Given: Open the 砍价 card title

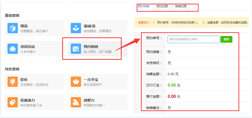Looking at the screenshot, I should [x=24, y=80].
